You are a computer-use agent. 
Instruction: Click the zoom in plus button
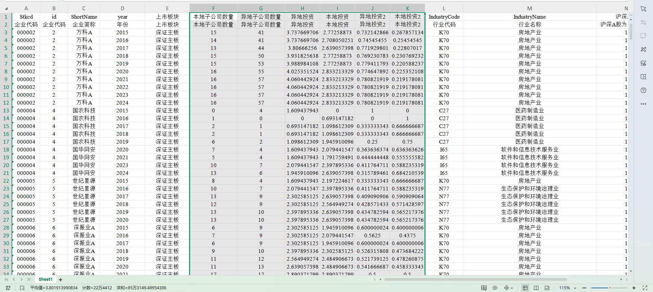point(634,288)
